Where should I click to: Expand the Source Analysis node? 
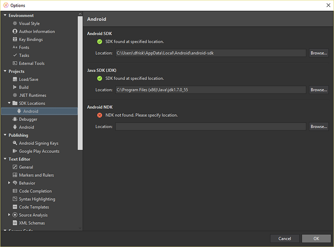coord(9,215)
